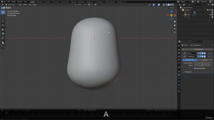Open the Material properties tab
Image resolution: width=214 pixels, height=120 pixels.
coord(179,91)
